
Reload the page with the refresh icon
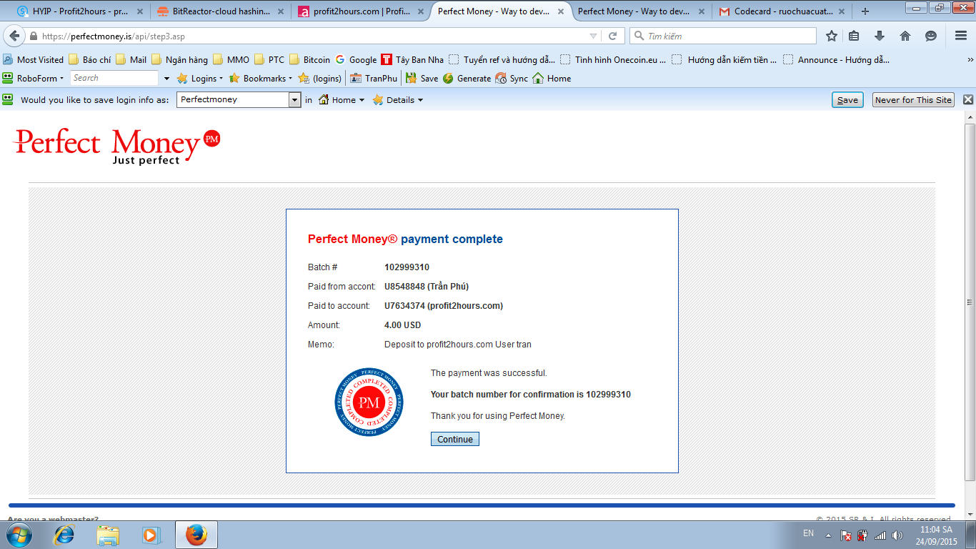612,36
